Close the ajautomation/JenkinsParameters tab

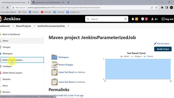(x=63, y=2)
